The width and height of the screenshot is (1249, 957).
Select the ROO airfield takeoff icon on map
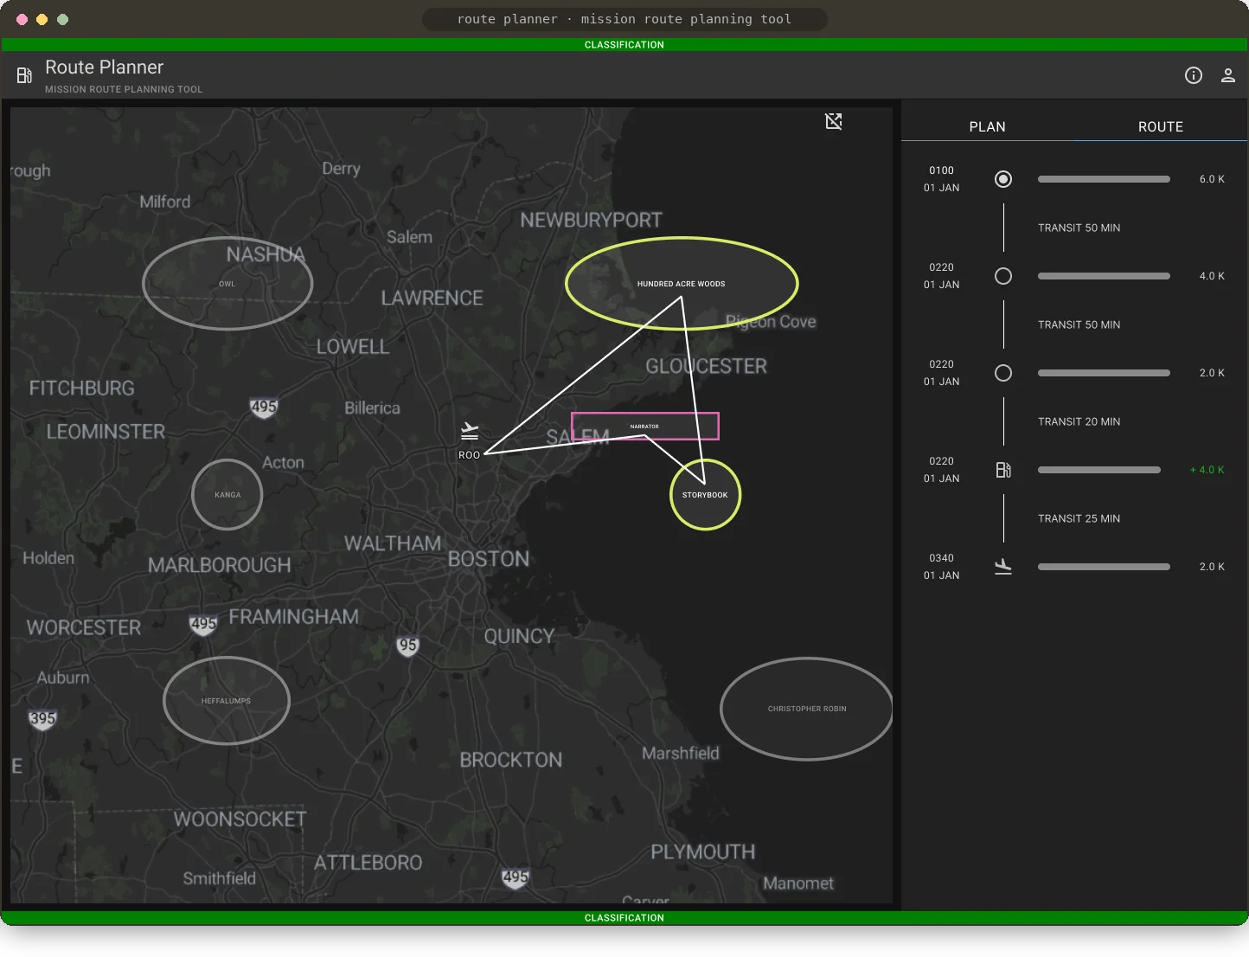click(470, 431)
